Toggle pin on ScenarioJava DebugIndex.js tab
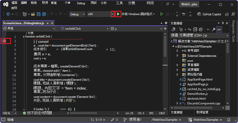Screen dimensions: 238x123 click(47, 23)
